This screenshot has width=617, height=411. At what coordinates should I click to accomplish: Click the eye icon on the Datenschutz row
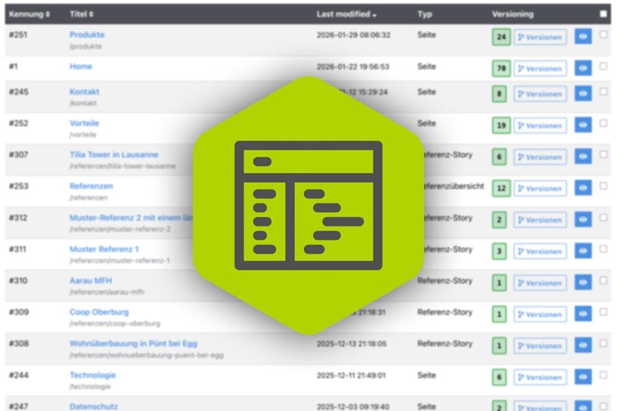(x=582, y=407)
